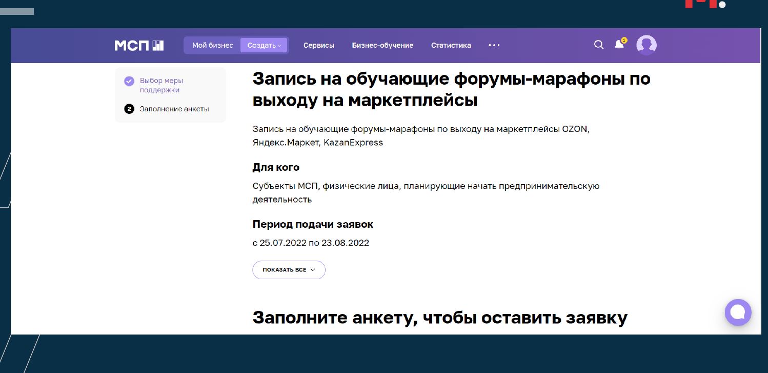The height and width of the screenshot is (373, 768).
Task: Click the МСП logo in the header
Action: 139,45
